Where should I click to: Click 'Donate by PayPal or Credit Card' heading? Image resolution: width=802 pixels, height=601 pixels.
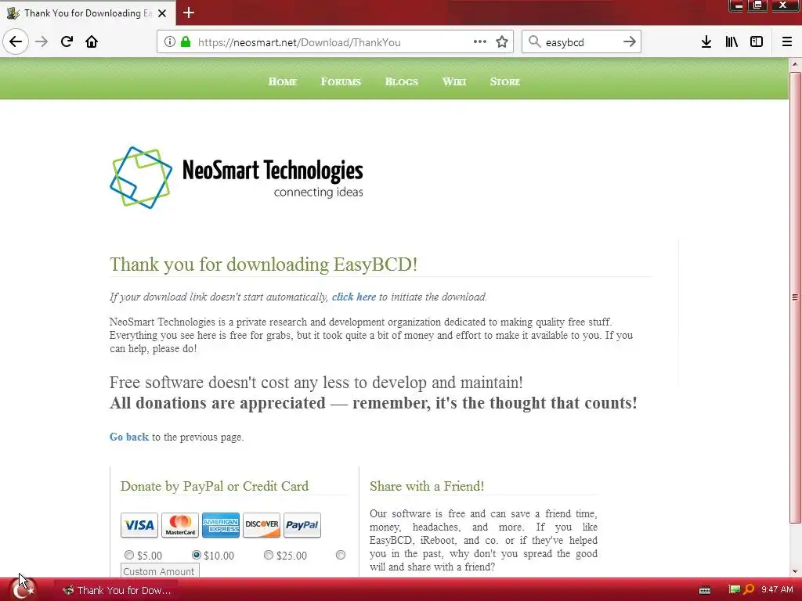[x=215, y=486]
